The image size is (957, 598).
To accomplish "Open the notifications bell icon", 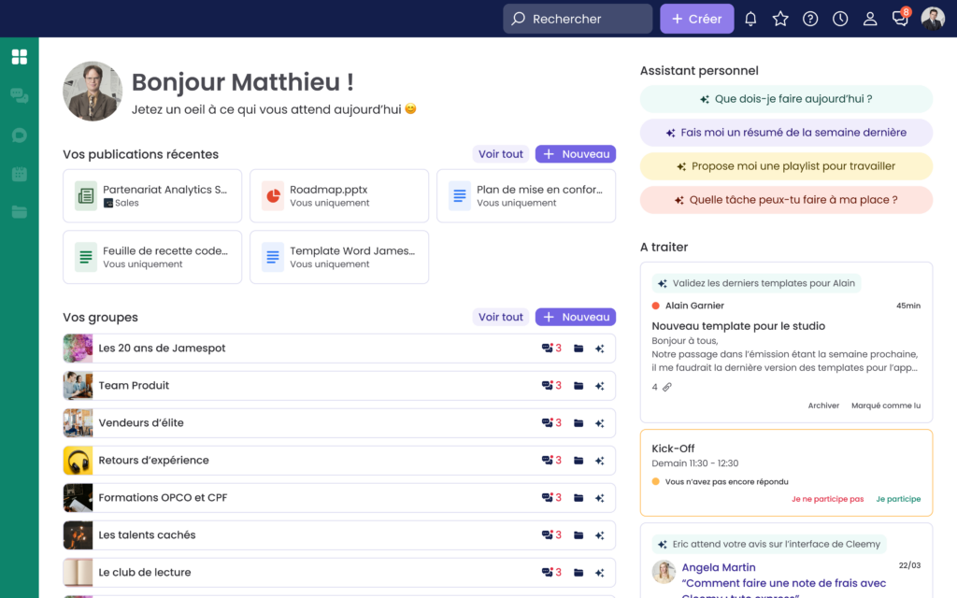I will (x=750, y=19).
